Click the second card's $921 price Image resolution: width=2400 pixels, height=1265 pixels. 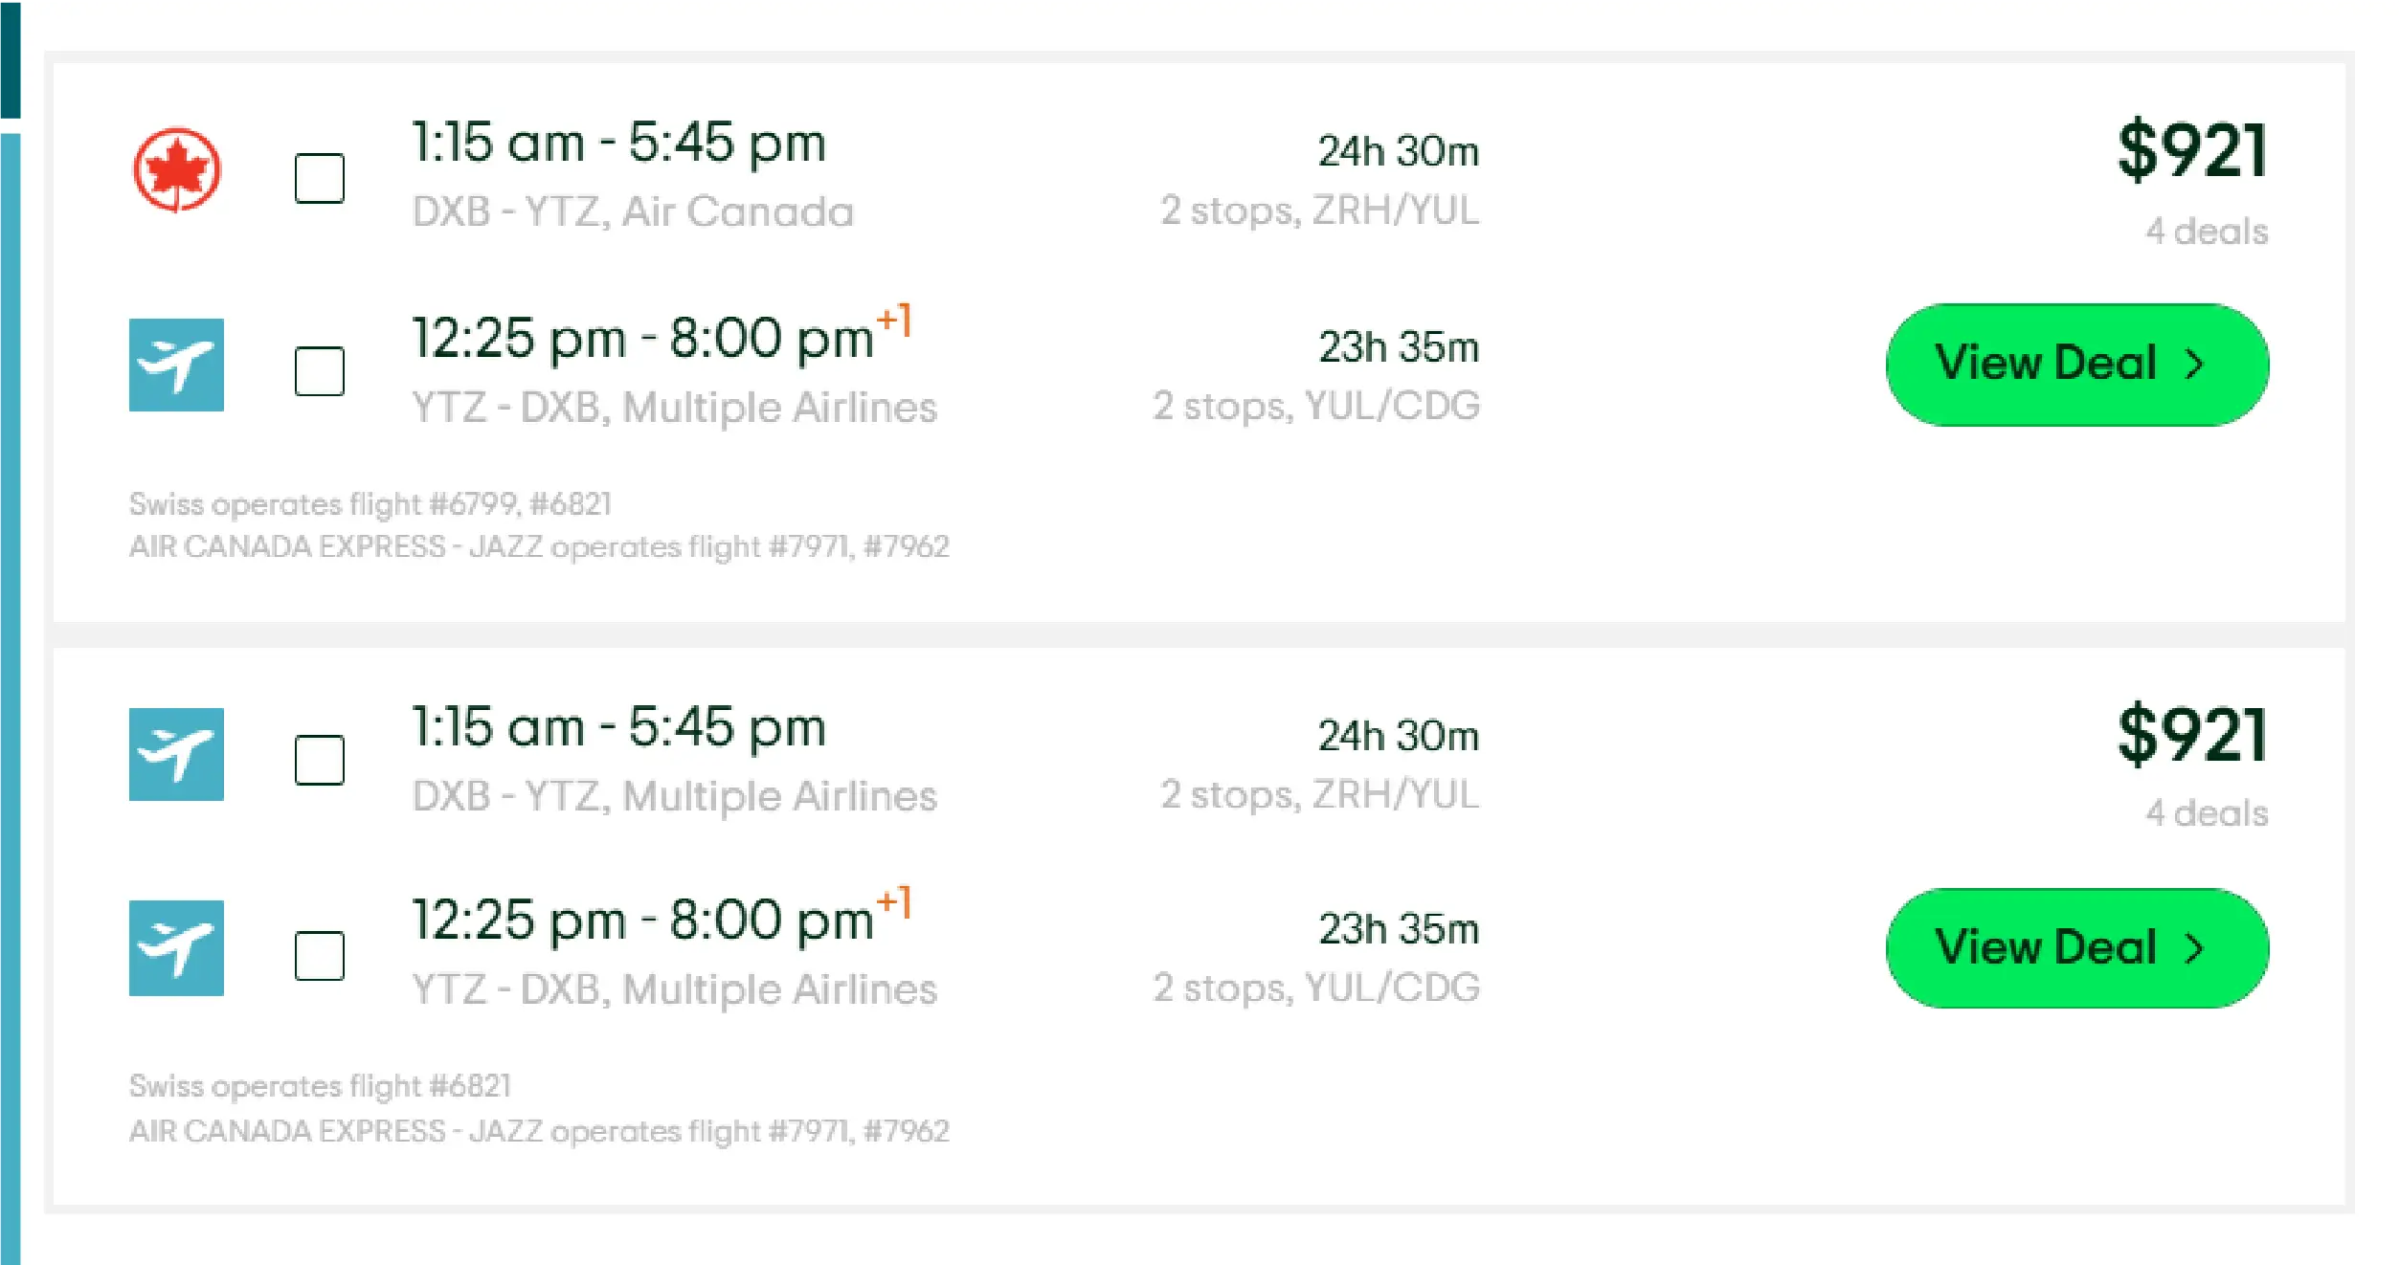[x=2191, y=734]
